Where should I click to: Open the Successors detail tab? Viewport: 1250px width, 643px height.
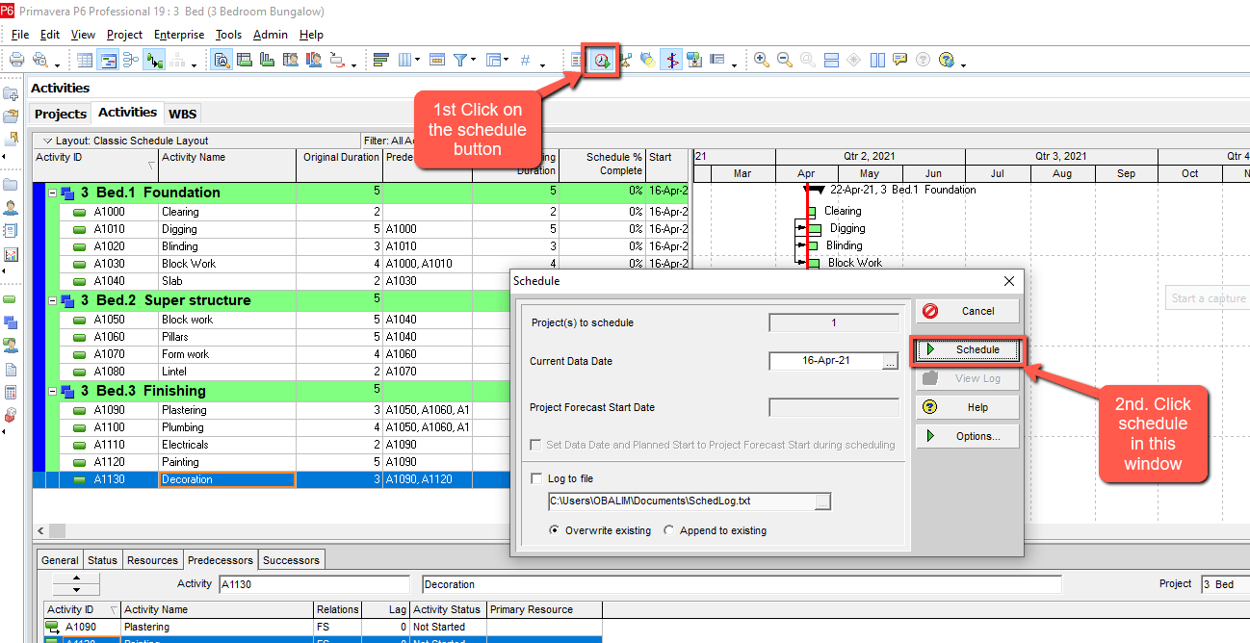(x=291, y=560)
